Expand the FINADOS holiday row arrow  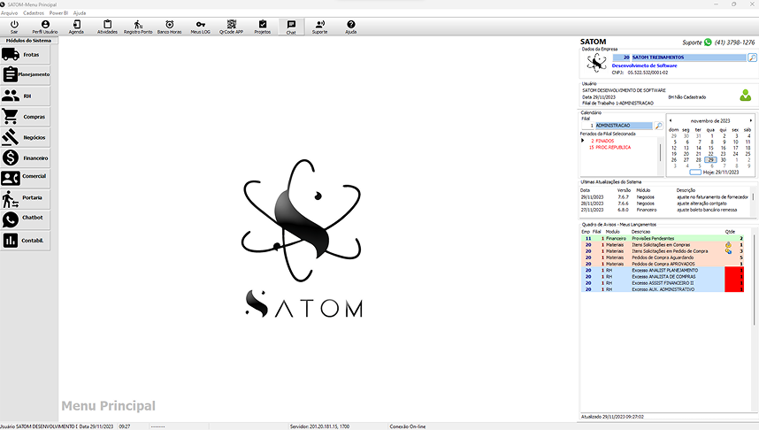point(582,141)
